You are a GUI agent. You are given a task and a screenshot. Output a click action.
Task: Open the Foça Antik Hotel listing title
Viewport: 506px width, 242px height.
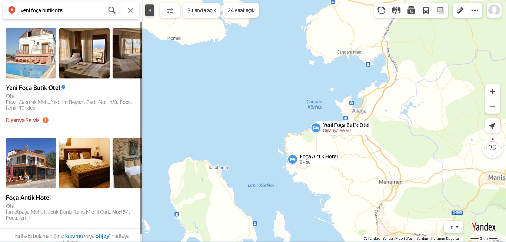pyautogui.click(x=28, y=198)
